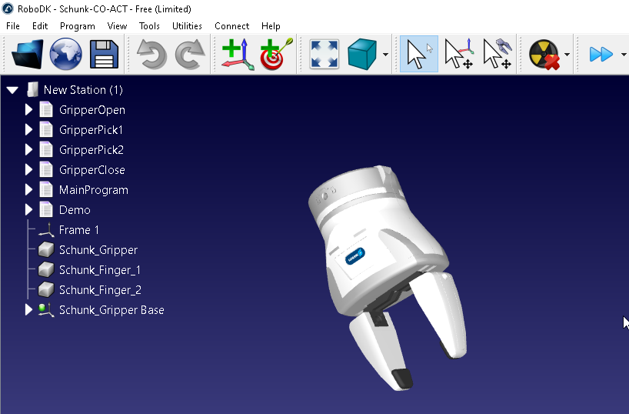Select the "Demo" tree label

75,210
